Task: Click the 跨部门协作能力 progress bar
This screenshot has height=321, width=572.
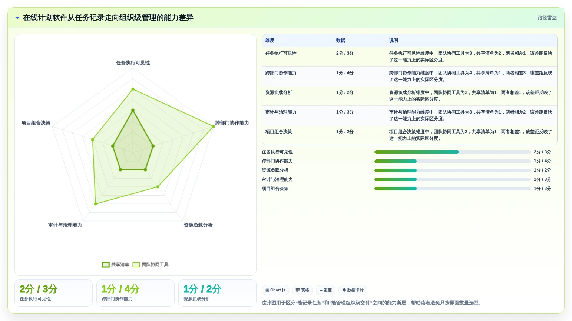Action: [452, 161]
